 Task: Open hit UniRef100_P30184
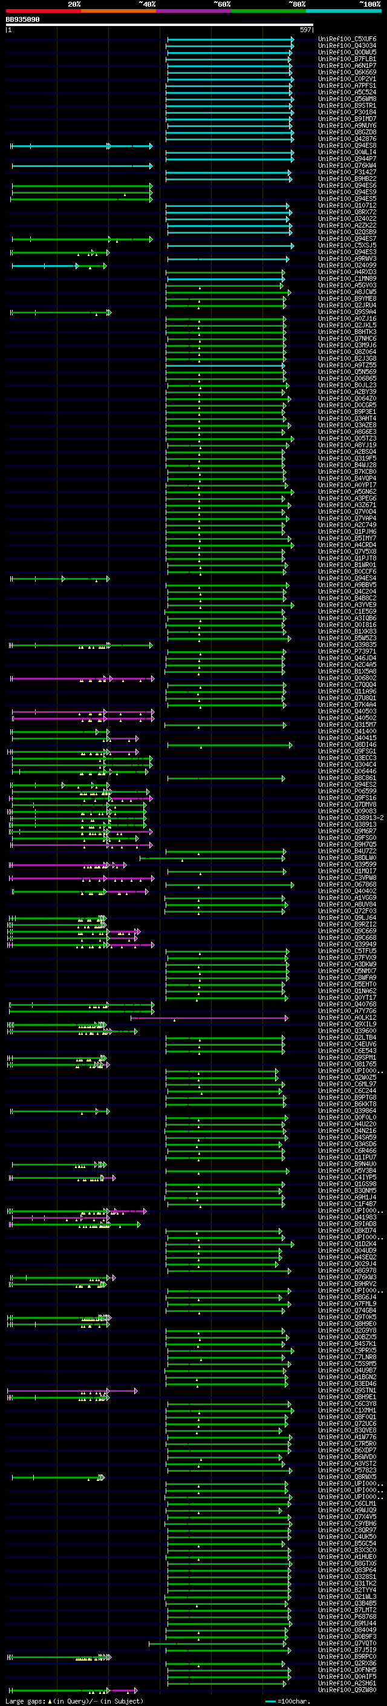pyautogui.click(x=347, y=112)
